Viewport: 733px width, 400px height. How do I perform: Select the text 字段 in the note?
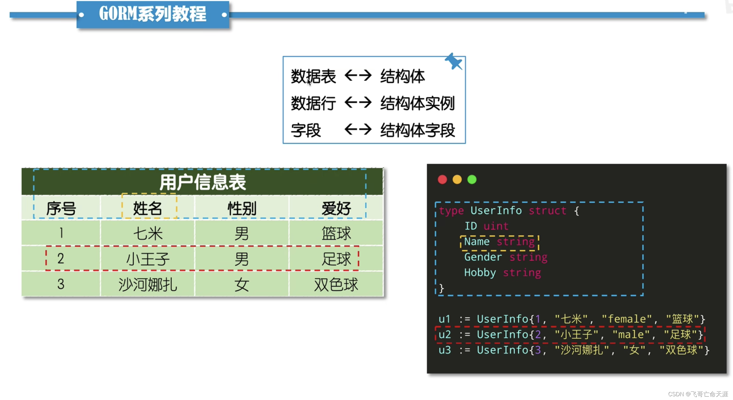(x=306, y=130)
